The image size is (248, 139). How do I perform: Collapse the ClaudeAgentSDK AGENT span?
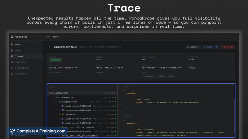56,102
